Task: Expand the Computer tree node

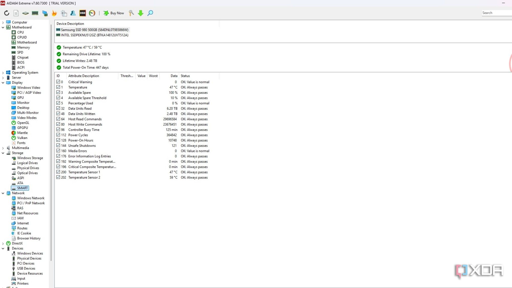Action: pos(3,23)
